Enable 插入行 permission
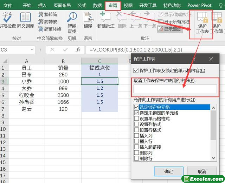 point(136,141)
